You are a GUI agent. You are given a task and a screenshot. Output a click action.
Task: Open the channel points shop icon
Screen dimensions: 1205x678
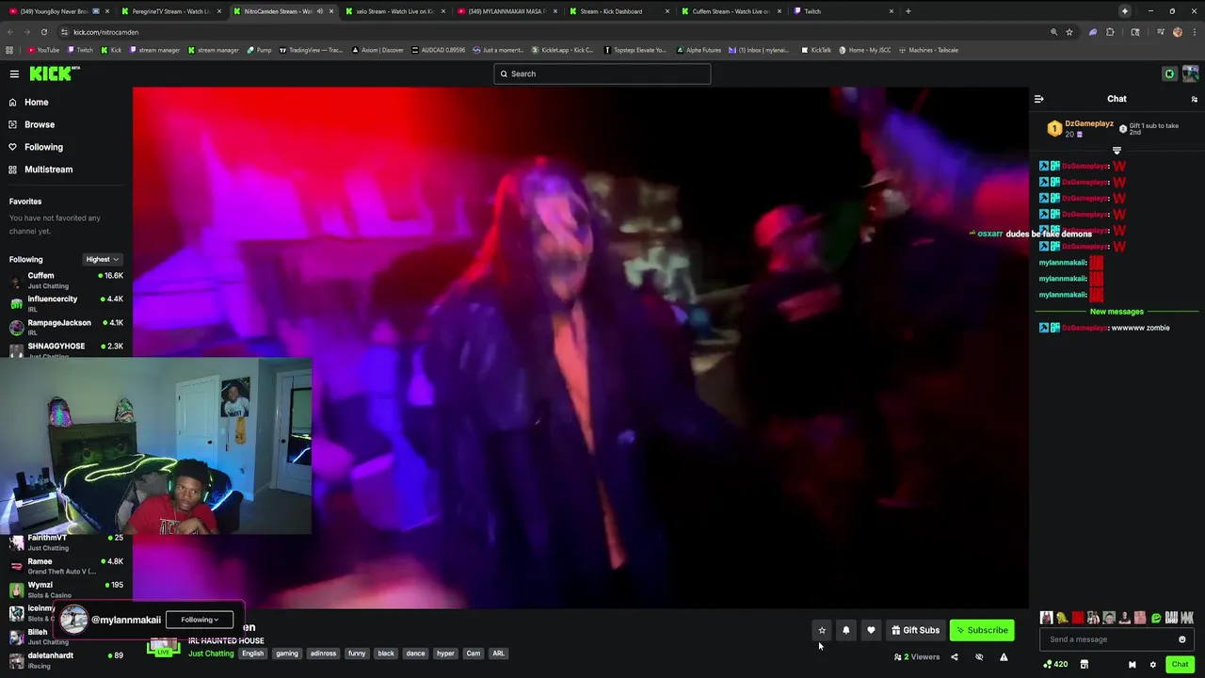[x=1084, y=664]
